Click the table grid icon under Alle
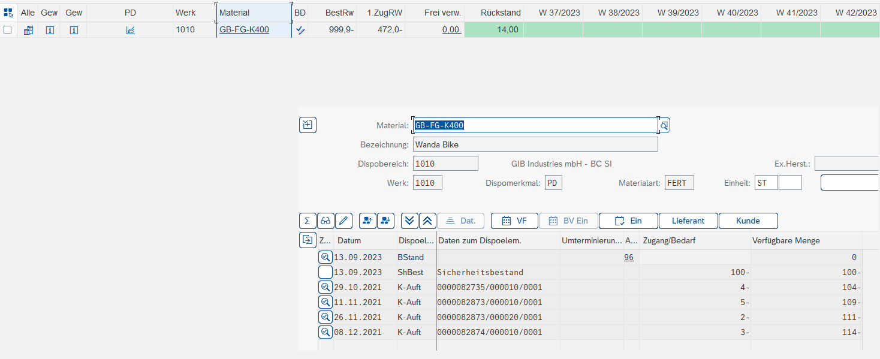This screenshot has height=359, width=880. 28,30
